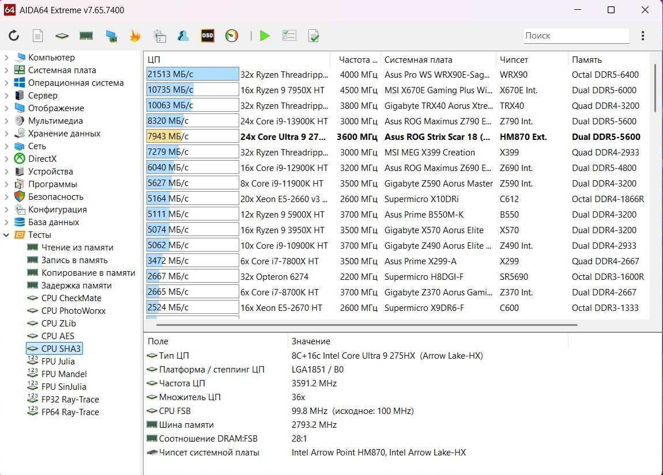Open the three-dot menu button
663x475 pixels.
643,36
